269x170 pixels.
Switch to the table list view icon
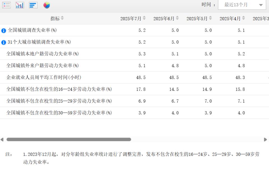6,5
